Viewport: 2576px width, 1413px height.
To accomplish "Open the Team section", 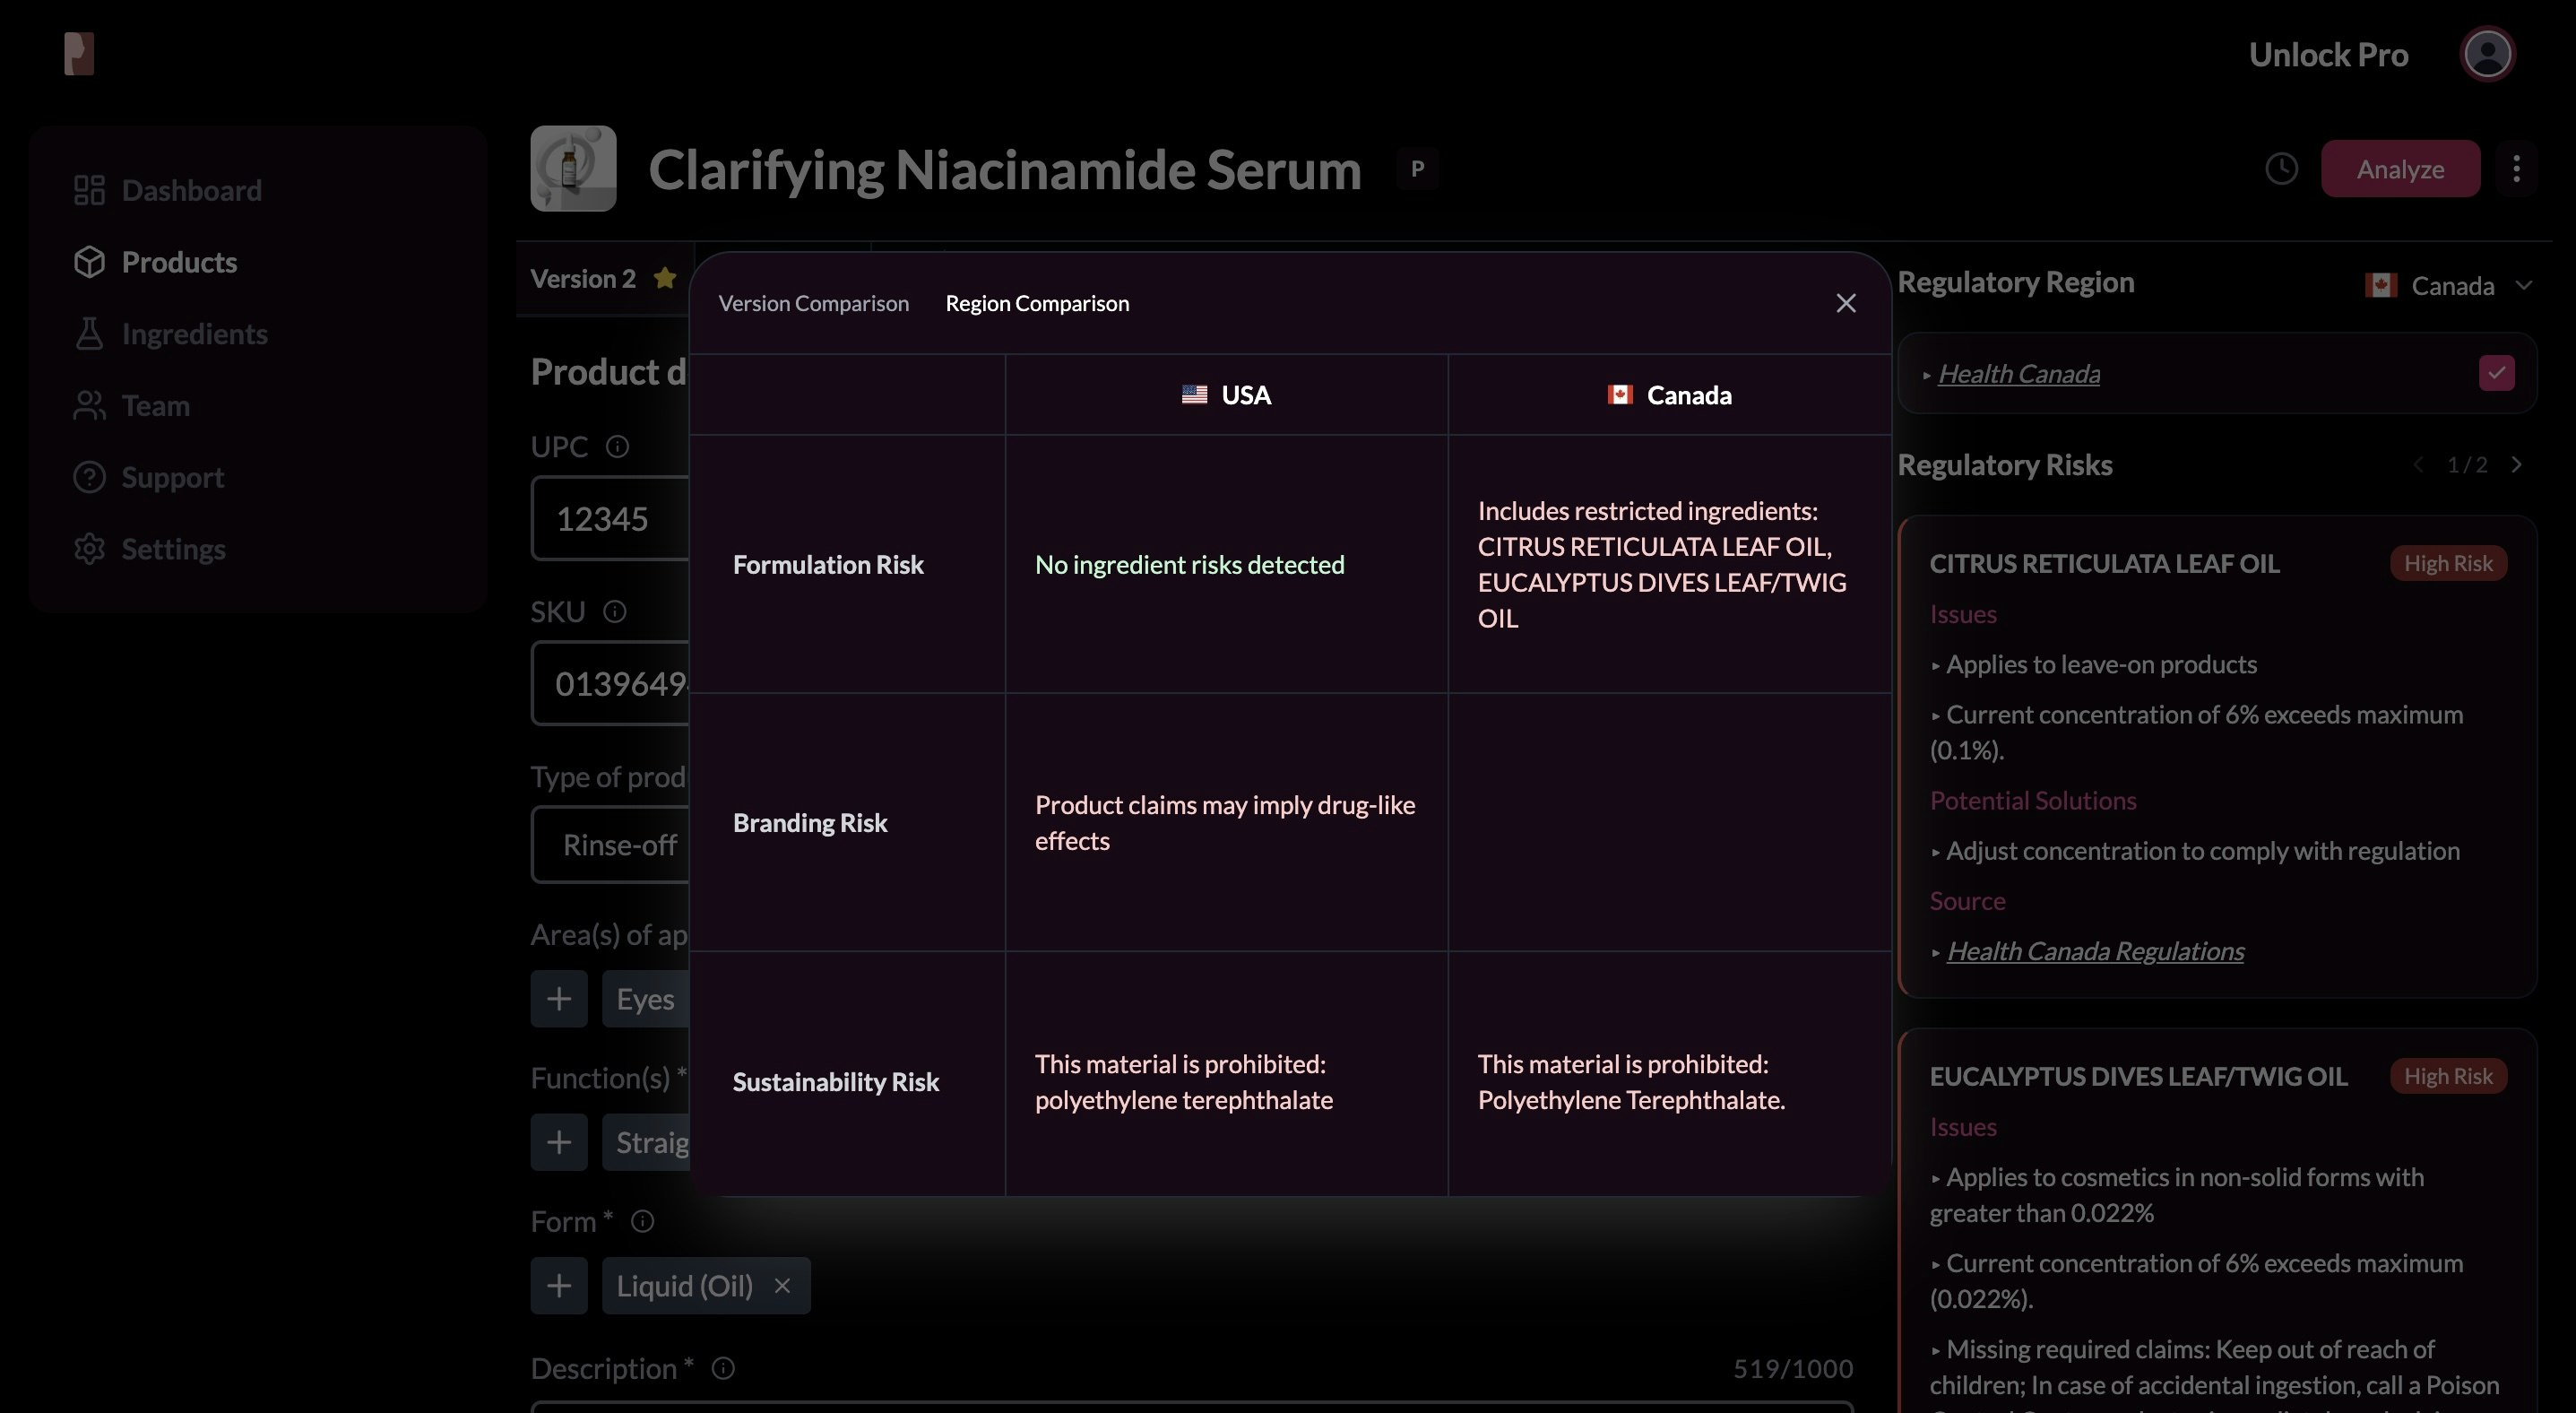I will [155, 405].
